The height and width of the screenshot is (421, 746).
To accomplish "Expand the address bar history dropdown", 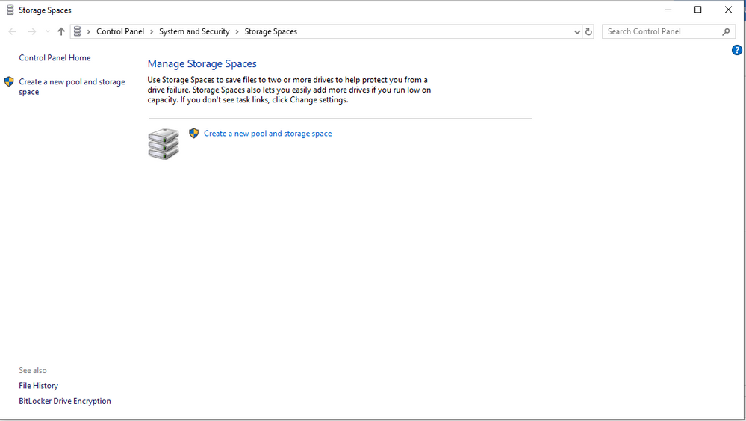I will point(576,31).
